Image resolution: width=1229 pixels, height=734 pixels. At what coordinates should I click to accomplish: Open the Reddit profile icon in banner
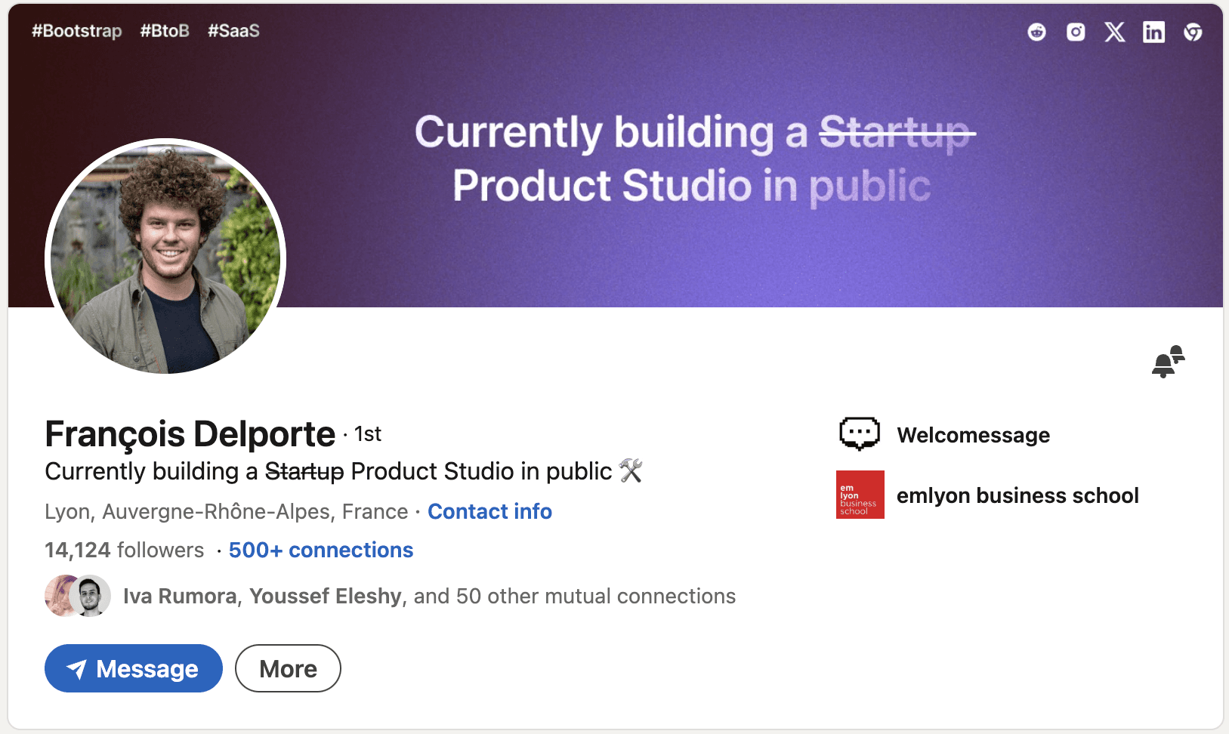(x=1036, y=32)
